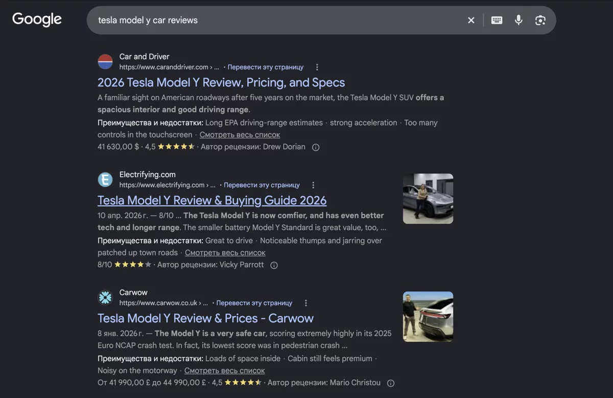Click the 'Loads of space inside' text

[x=243, y=359]
